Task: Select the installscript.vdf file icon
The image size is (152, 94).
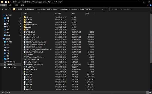Action: click(x=25, y=62)
